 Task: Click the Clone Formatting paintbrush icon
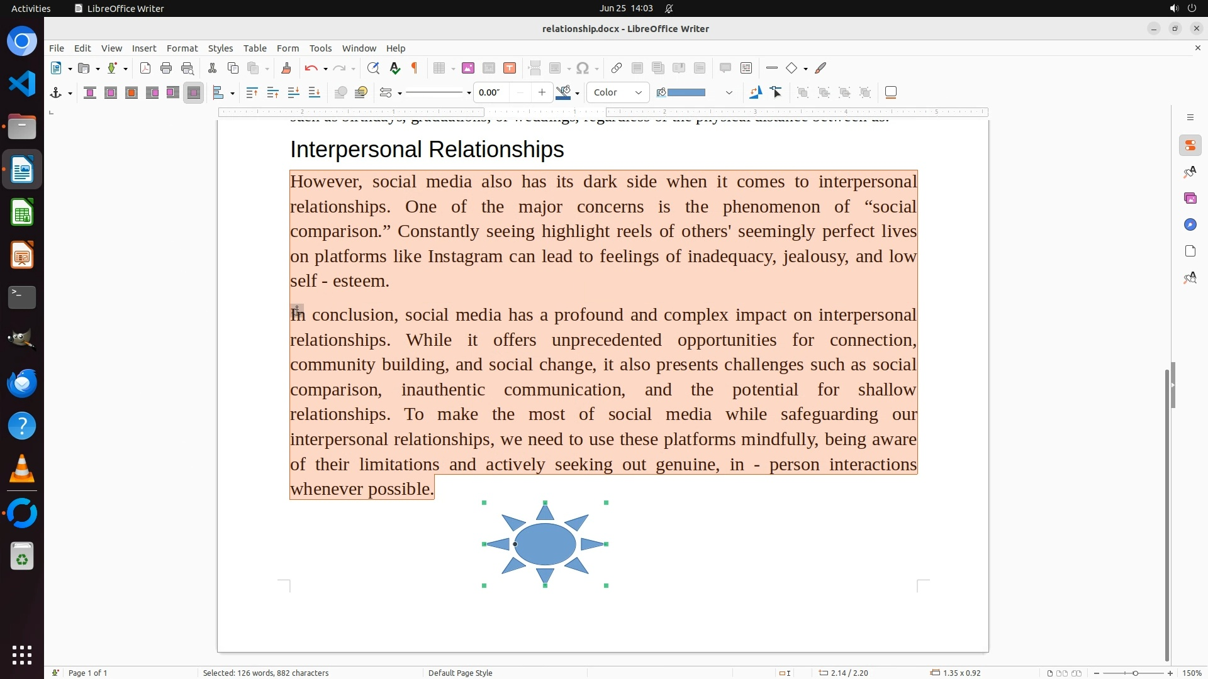(x=286, y=69)
